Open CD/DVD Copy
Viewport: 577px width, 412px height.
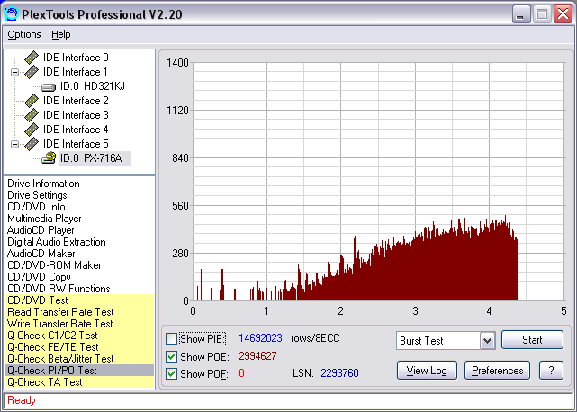pyautogui.click(x=39, y=277)
